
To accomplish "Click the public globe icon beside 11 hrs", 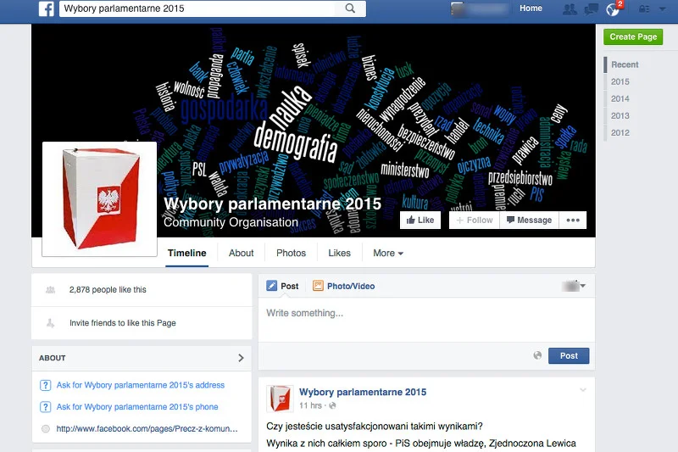I will click(332, 405).
